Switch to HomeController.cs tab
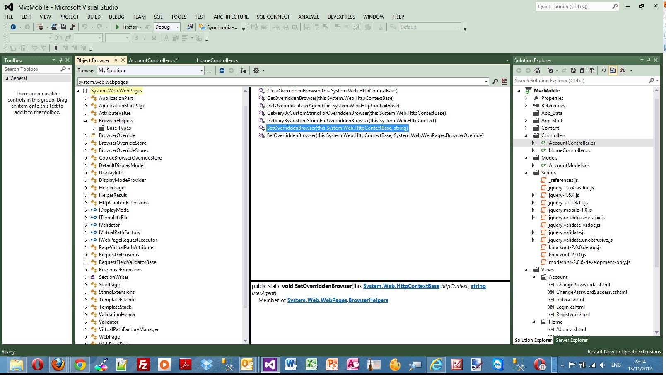This screenshot has width=666, height=375. pos(217,60)
